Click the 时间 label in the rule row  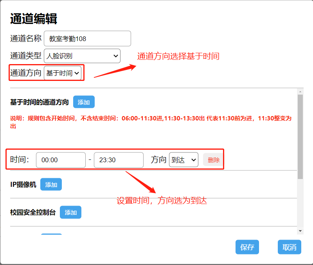pyautogui.click(x=20, y=160)
